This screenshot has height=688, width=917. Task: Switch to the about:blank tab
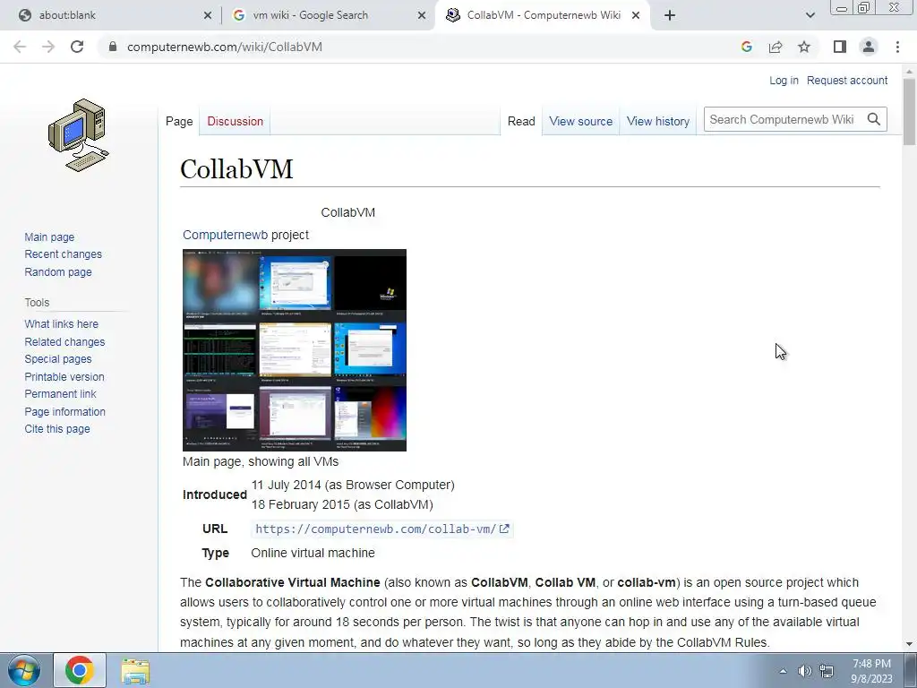click(x=112, y=15)
